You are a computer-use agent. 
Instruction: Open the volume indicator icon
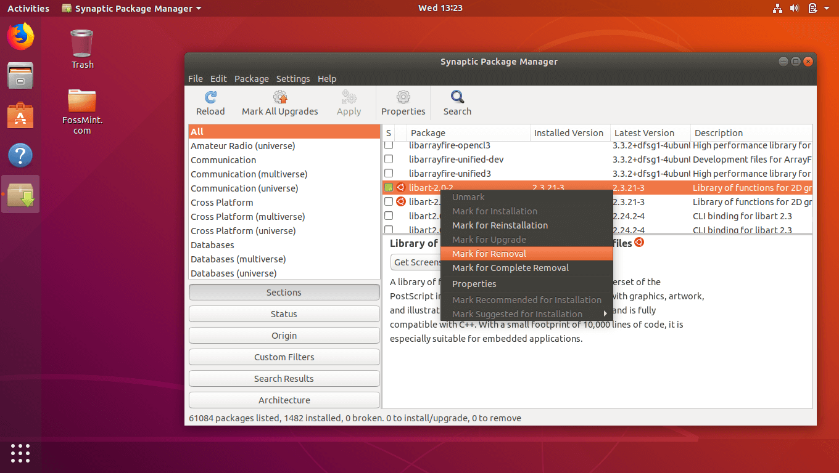point(795,8)
